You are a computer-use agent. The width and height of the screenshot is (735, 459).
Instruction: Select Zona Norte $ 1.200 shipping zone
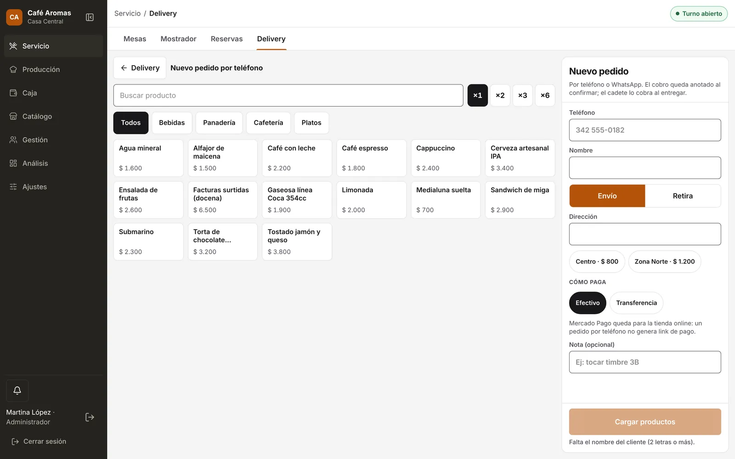point(664,262)
